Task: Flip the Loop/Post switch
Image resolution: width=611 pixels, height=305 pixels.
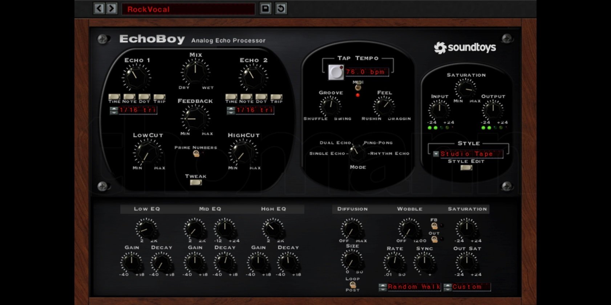Action: [352, 285]
